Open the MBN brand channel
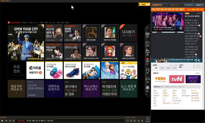 tap(161, 79)
